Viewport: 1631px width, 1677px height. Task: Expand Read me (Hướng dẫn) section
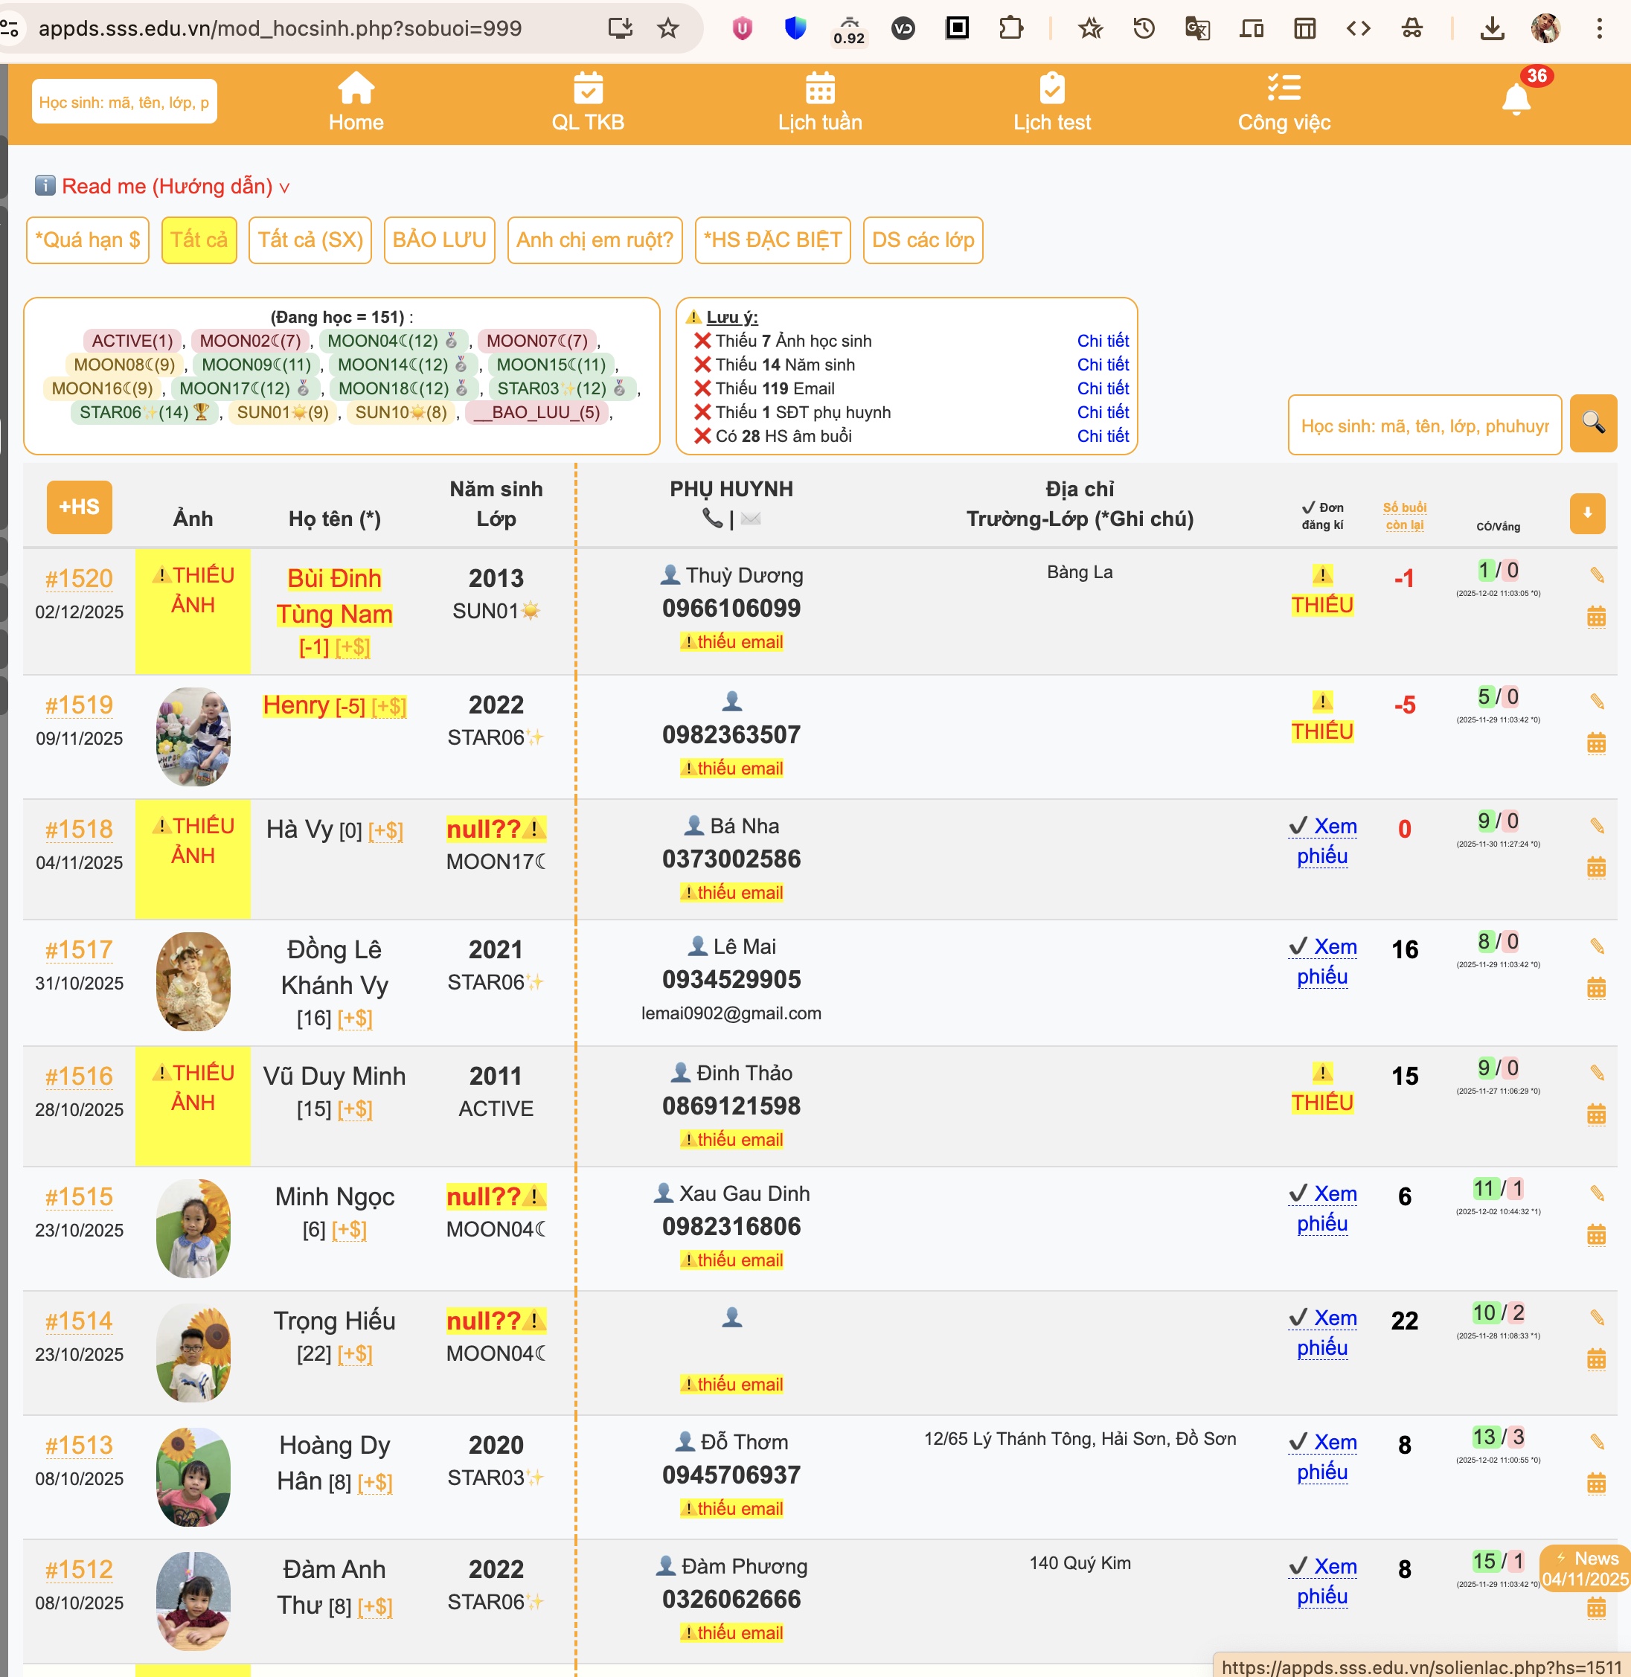tap(167, 187)
